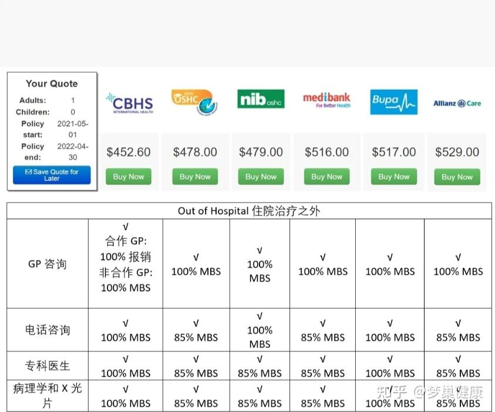
Task: Click the Bupa logo
Action: (393, 102)
